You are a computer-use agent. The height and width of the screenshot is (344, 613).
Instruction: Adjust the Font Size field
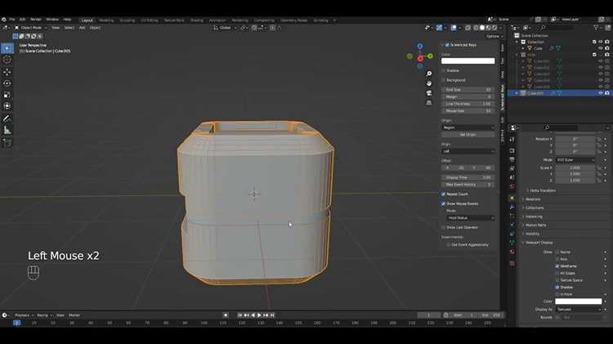(x=468, y=90)
